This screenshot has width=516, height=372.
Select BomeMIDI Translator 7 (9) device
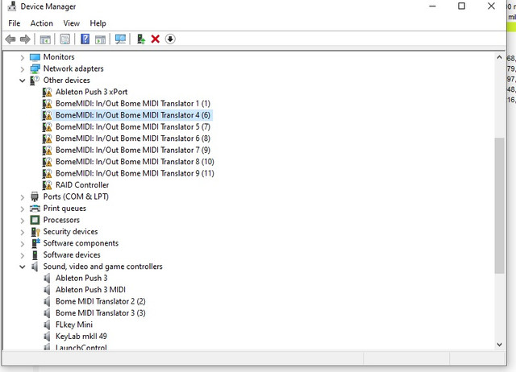click(x=133, y=151)
